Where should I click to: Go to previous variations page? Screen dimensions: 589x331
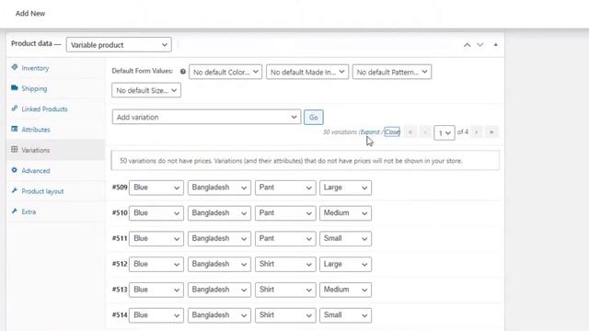pyautogui.click(x=425, y=132)
